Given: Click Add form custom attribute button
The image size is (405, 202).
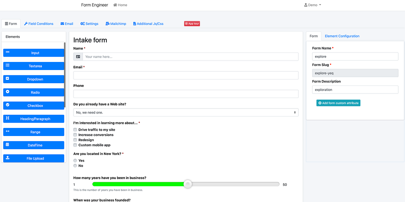Looking at the screenshot, I should tap(339, 103).
